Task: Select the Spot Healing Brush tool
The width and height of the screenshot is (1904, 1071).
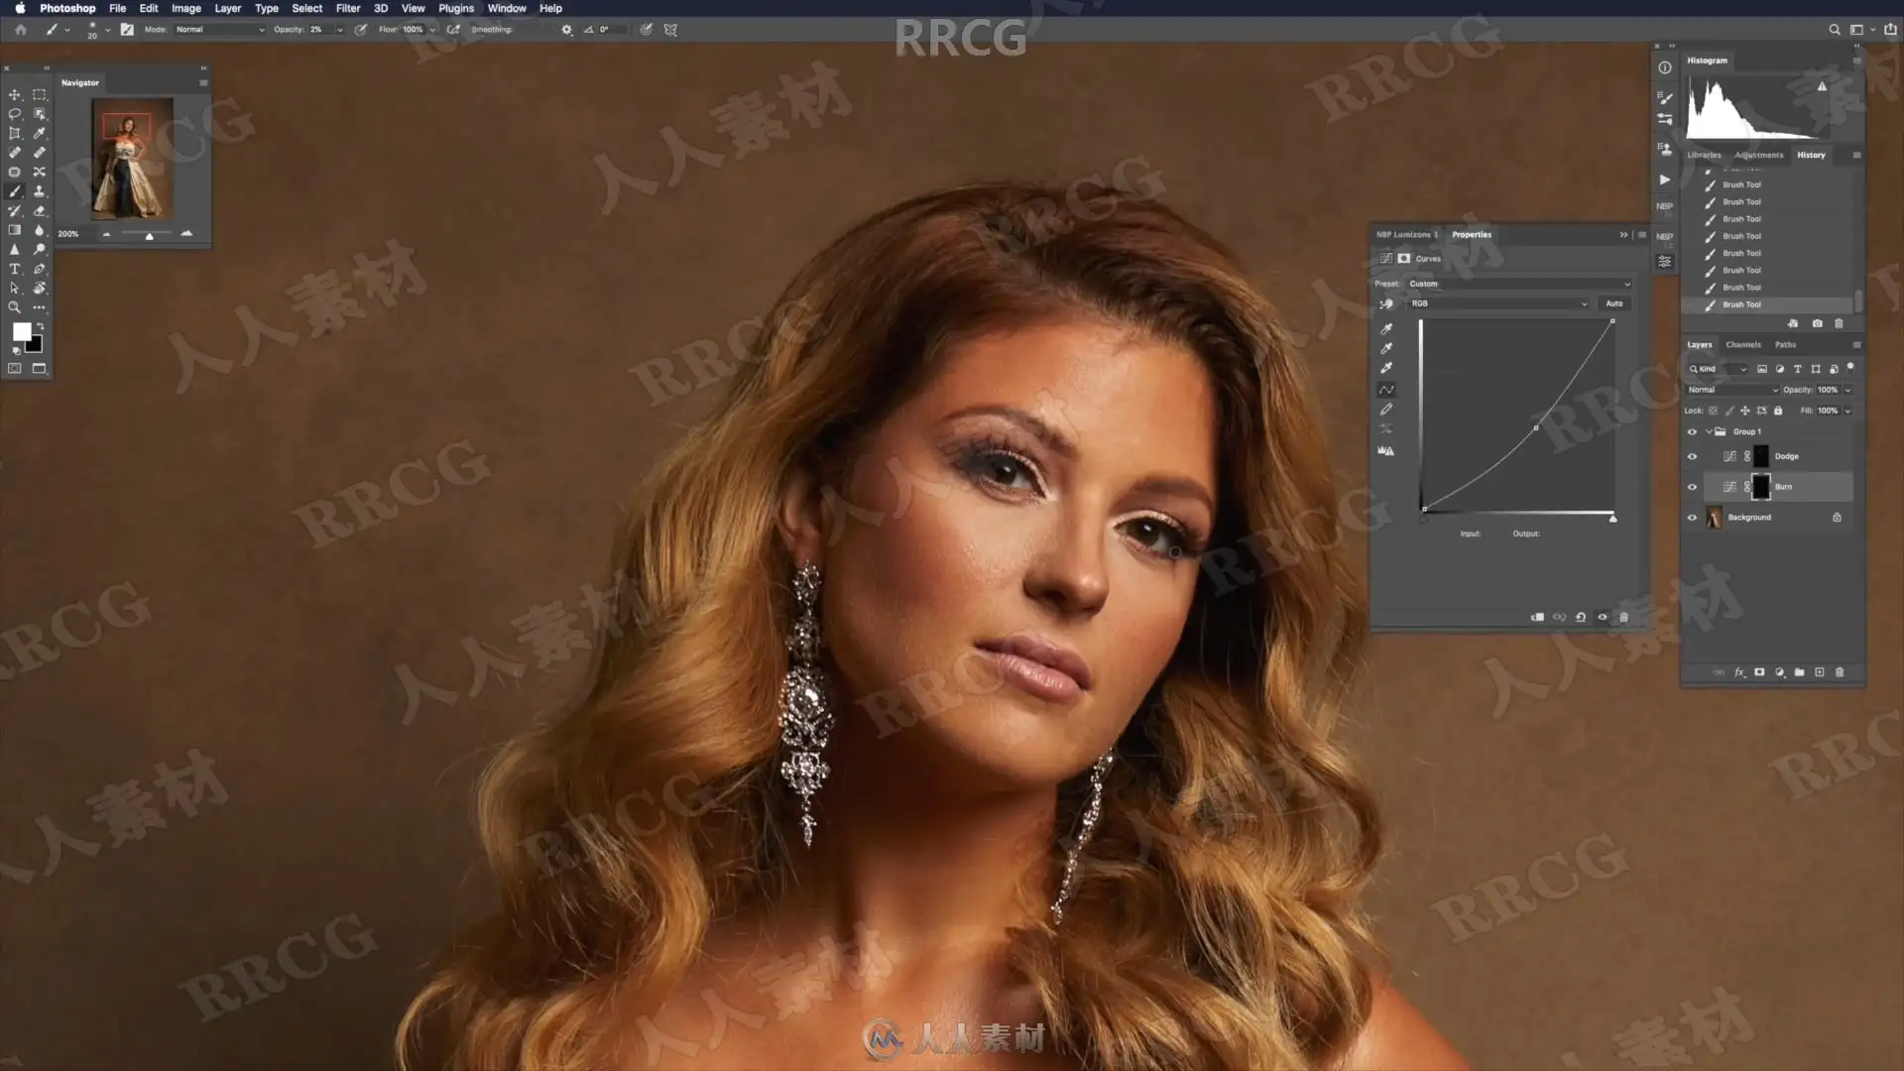Action: (x=15, y=153)
